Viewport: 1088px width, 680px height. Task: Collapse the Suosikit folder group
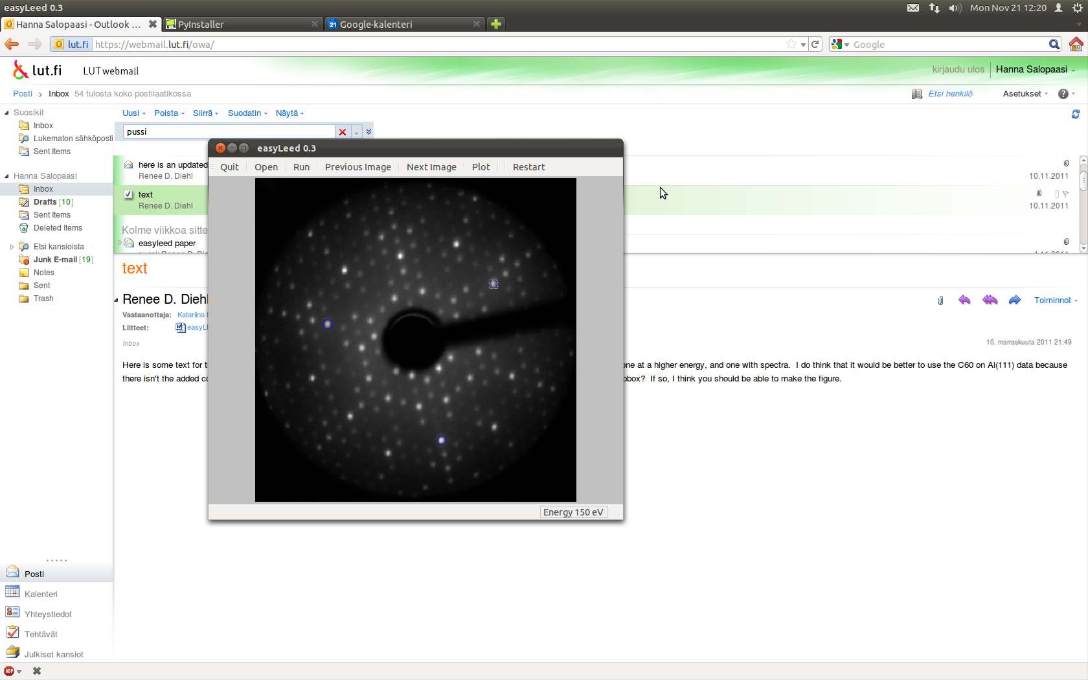[x=7, y=113]
